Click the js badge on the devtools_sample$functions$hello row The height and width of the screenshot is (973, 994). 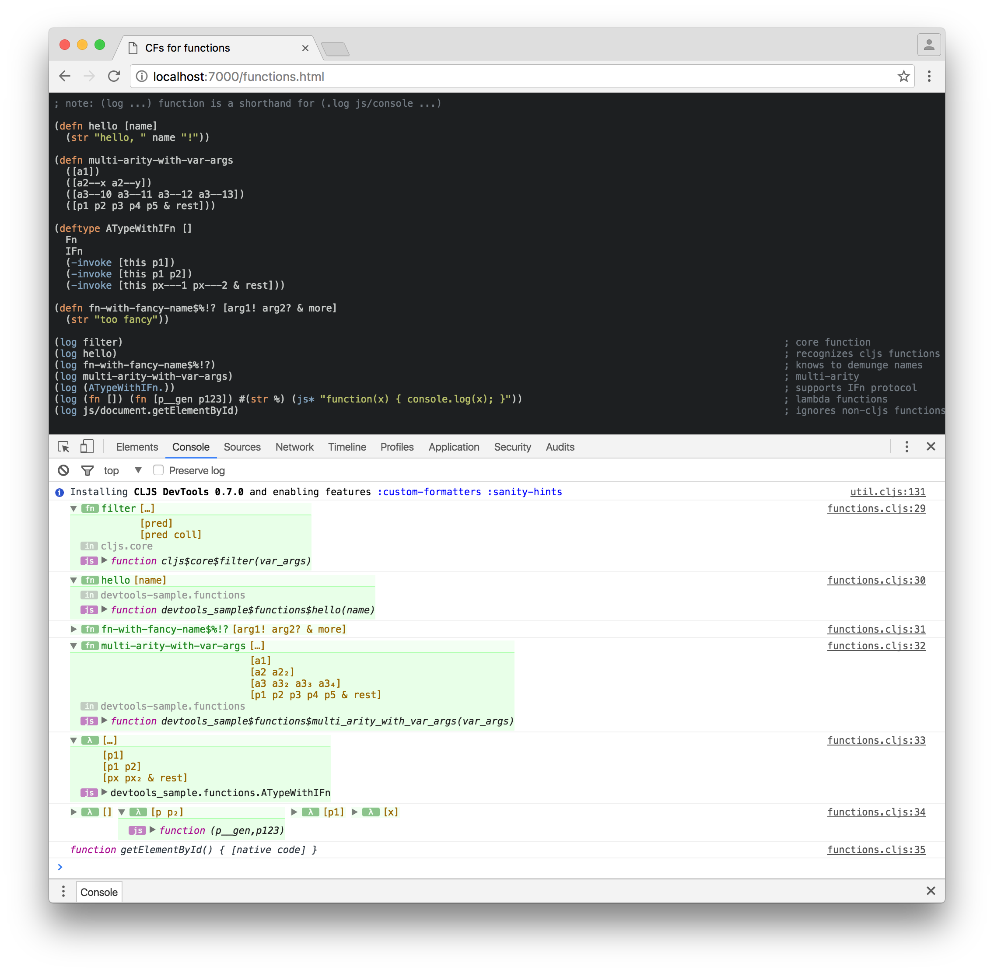(x=89, y=610)
